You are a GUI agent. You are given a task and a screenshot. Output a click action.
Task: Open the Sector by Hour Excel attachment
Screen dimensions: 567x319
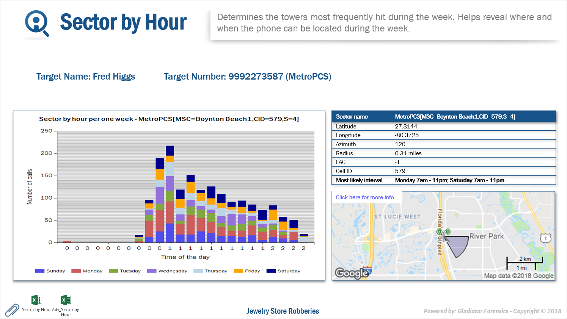36,300
